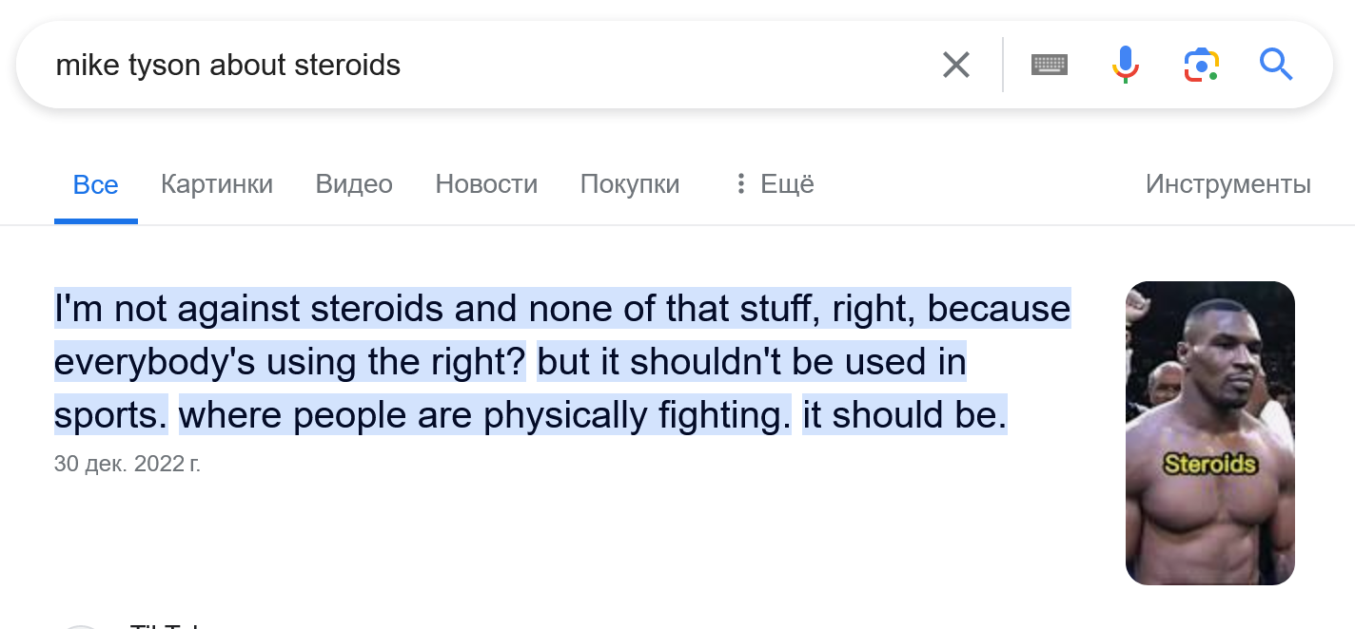Viewport: 1355px width, 629px height.
Task: Start voice search with the microphone icon
Action: [1125, 65]
